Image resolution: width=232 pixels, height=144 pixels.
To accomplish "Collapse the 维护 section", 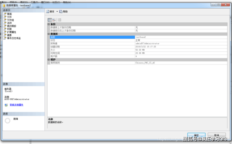I will pyautogui.click(x=49, y=60).
